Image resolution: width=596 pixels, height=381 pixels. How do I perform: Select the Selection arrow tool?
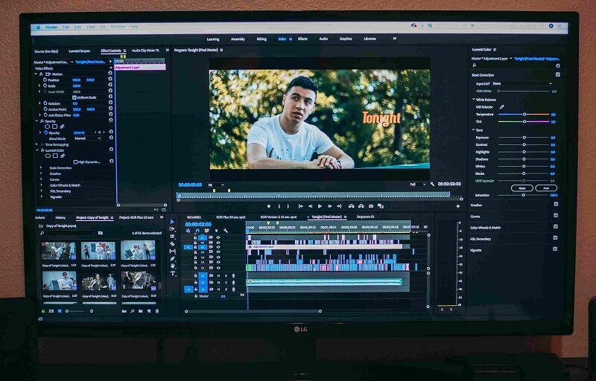point(172,222)
